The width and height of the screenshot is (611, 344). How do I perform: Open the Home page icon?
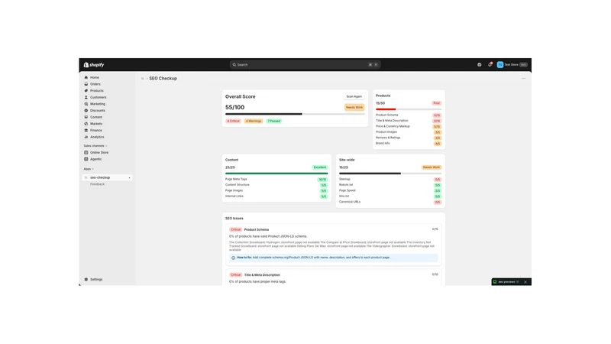(86, 78)
